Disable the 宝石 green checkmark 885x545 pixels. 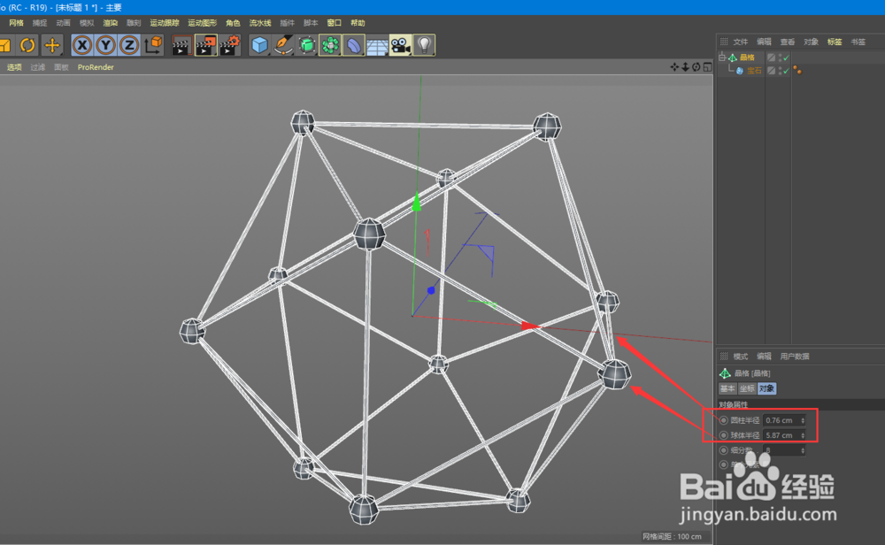click(x=786, y=71)
